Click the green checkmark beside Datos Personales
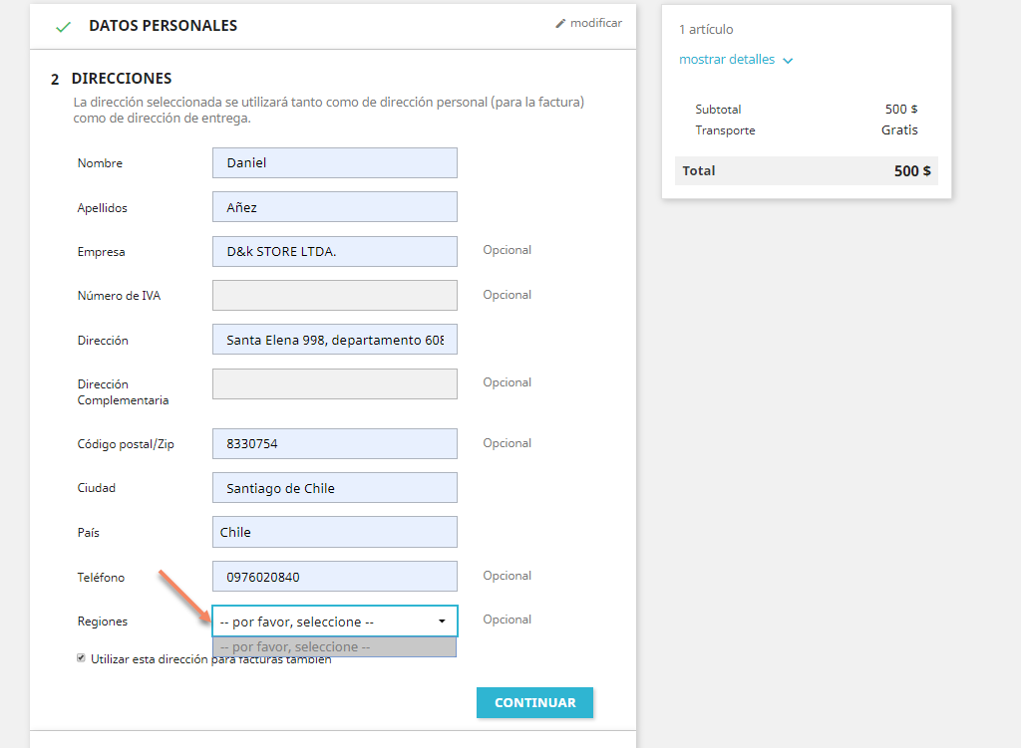 63,27
